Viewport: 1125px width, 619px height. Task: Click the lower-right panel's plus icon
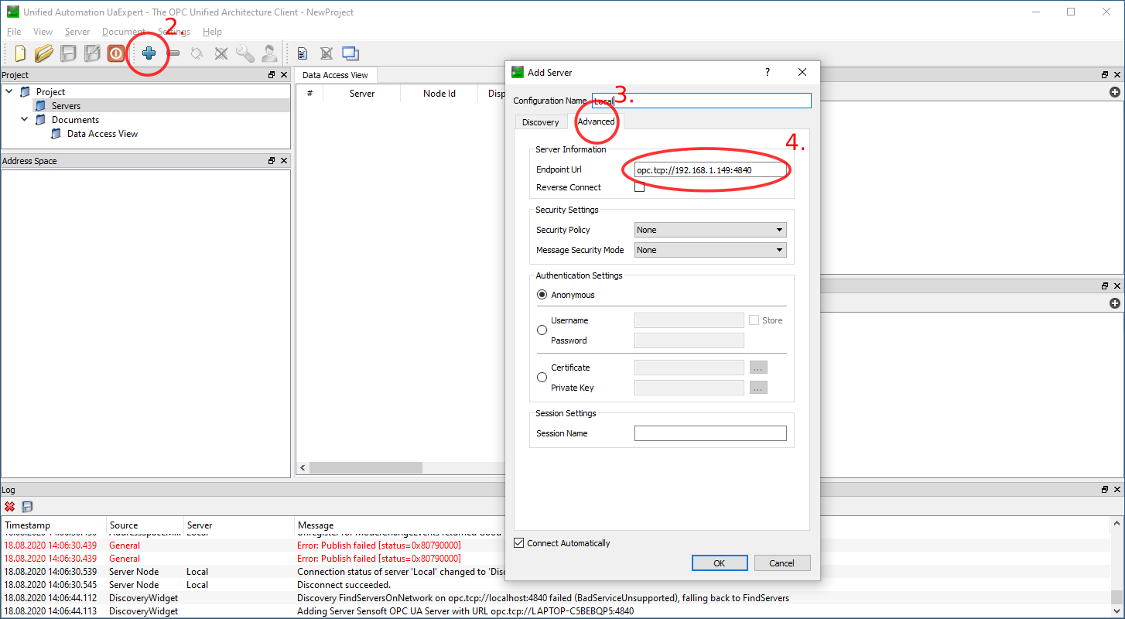click(x=1115, y=303)
